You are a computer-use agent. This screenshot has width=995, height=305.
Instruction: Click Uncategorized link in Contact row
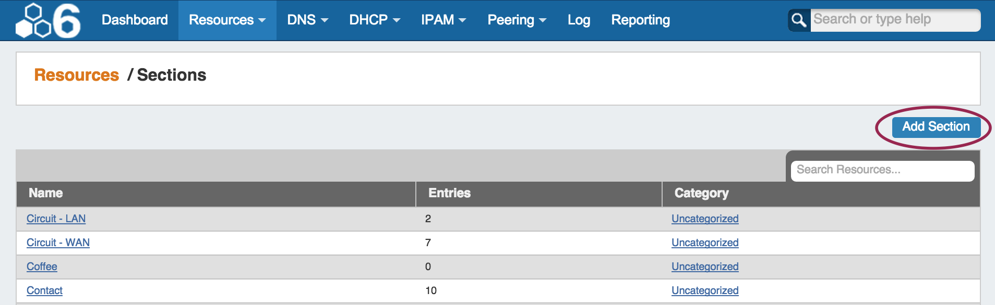coord(704,291)
